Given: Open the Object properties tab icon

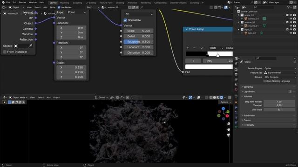Looking at the screenshot, I should 236,103.
